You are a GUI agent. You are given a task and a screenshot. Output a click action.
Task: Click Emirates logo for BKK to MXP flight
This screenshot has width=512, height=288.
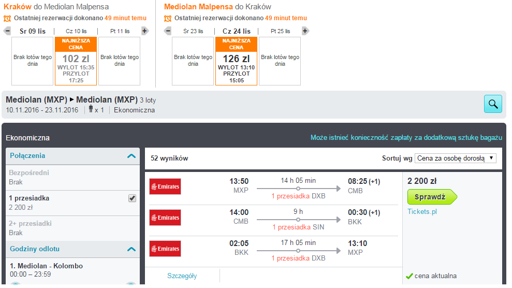pyautogui.click(x=165, y=249)
